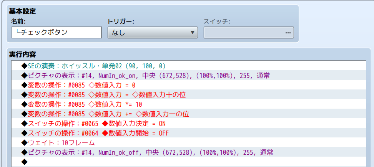
Task: Select the row 数値入力 += ◇数値入力一の位
Action: 189,114
